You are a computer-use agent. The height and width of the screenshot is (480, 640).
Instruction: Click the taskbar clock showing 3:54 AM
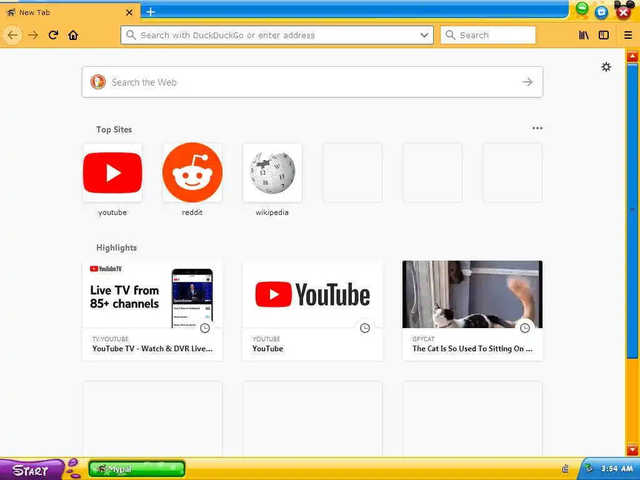(x=617, y=469)
